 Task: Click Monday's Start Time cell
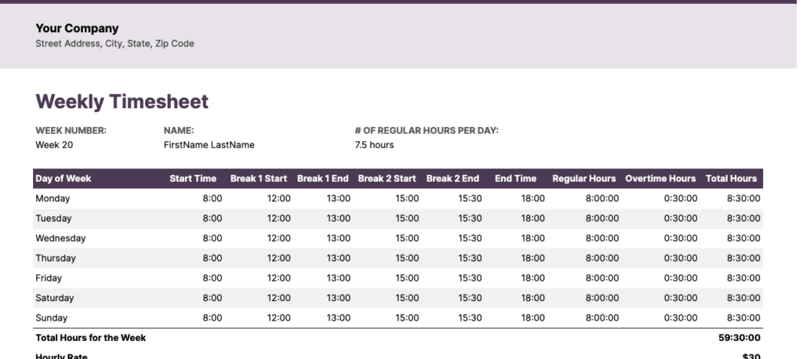click(x=213, y=198)
